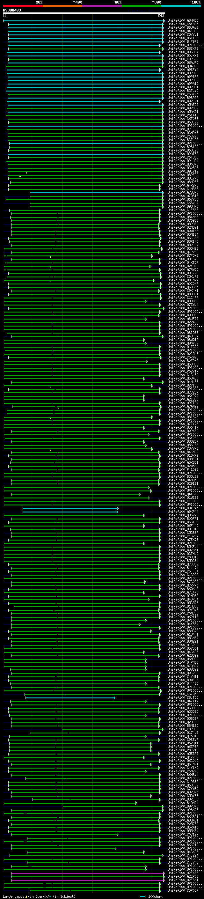
Task: Select hit label UniRef100_B7FJC3
Action: 183,129
